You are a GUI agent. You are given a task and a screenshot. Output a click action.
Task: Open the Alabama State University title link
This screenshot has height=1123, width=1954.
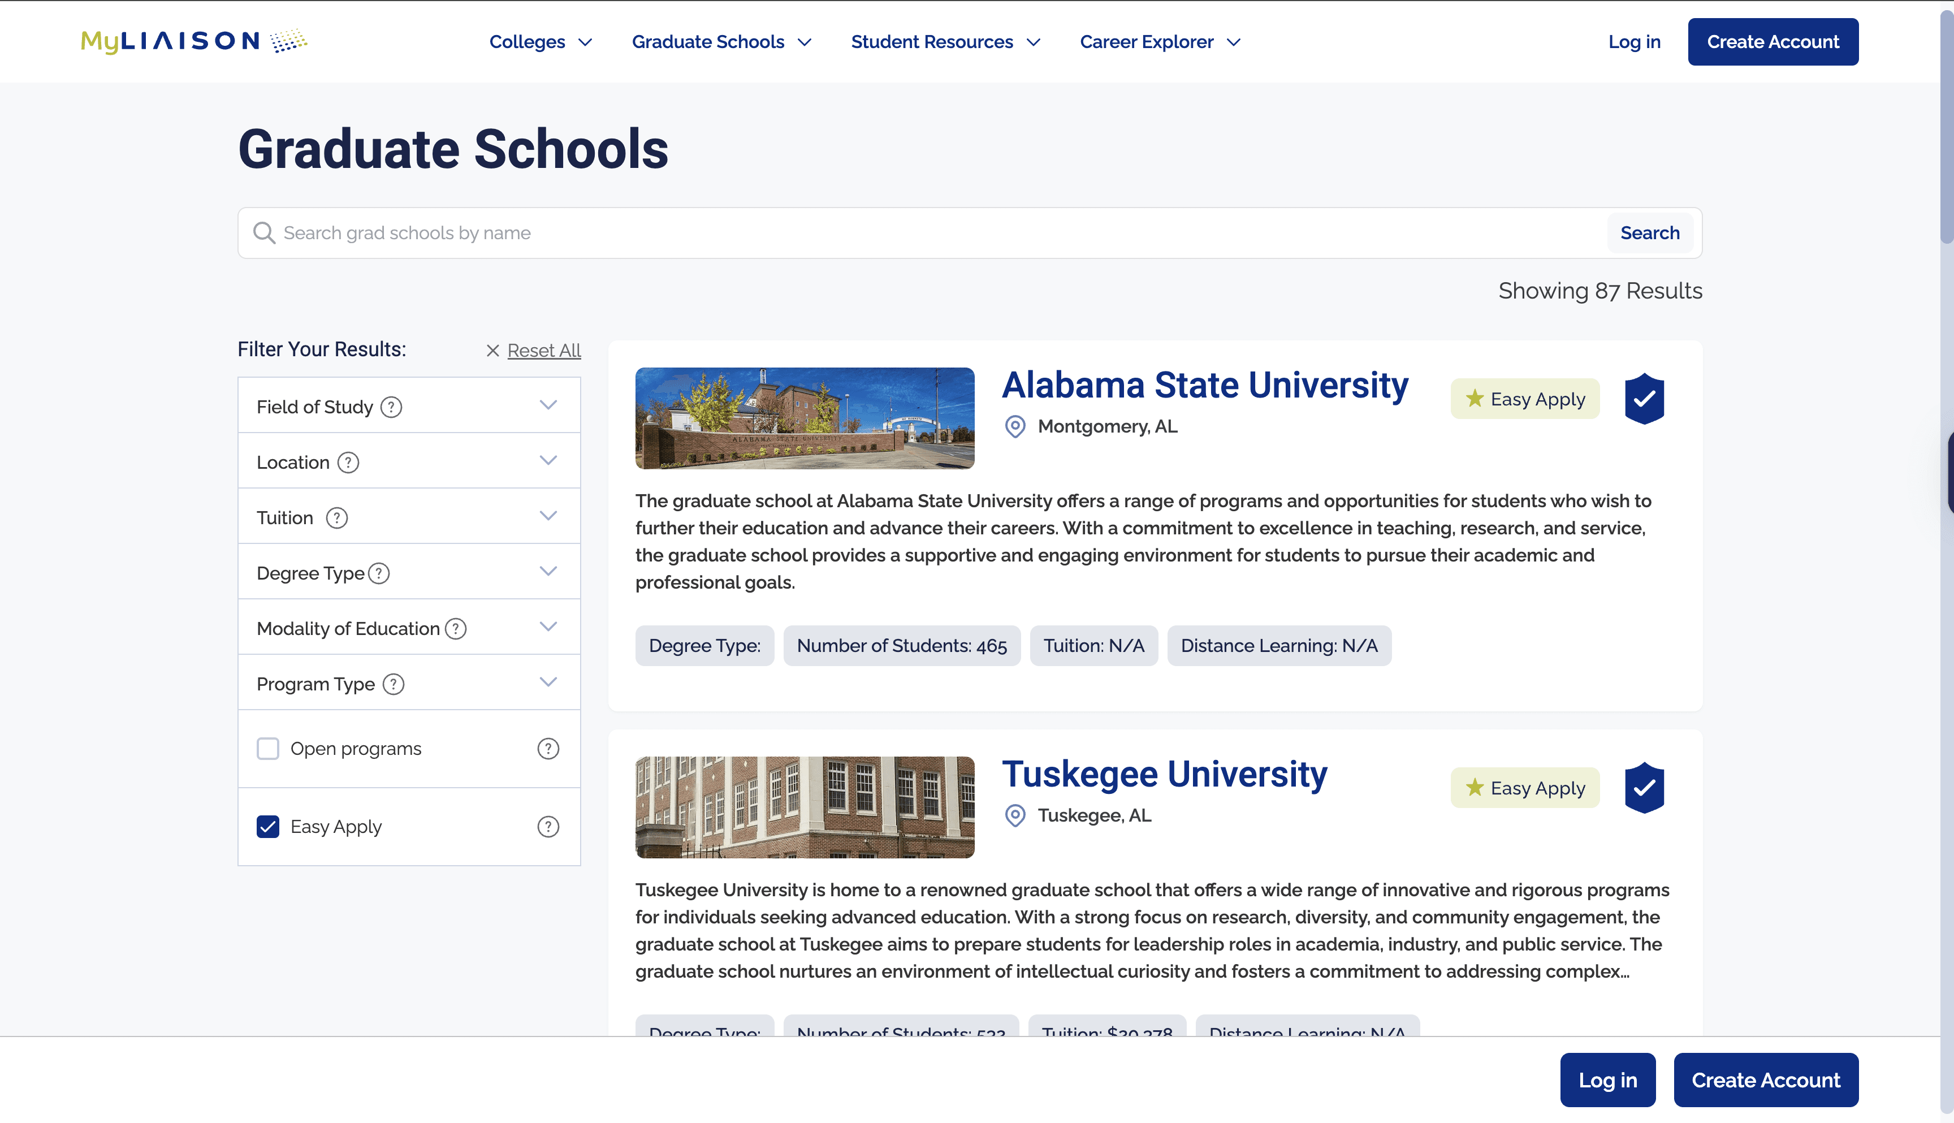tap(1204, 385)
